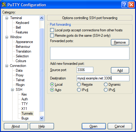Collapse the Connection category node
136x132 pixels.
(x=7, y=66)
